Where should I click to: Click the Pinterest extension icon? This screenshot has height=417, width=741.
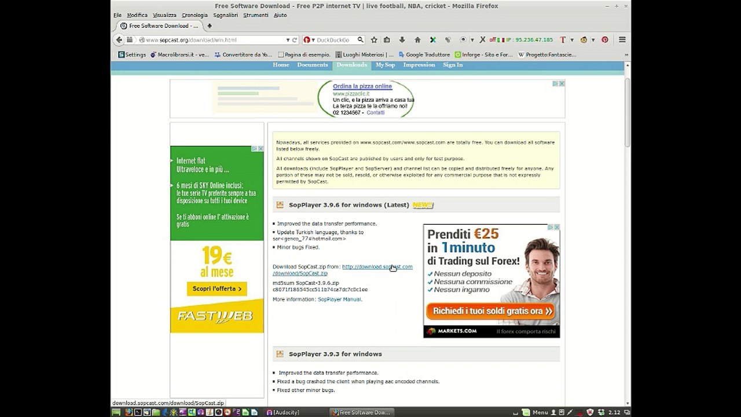pos(605,40)
